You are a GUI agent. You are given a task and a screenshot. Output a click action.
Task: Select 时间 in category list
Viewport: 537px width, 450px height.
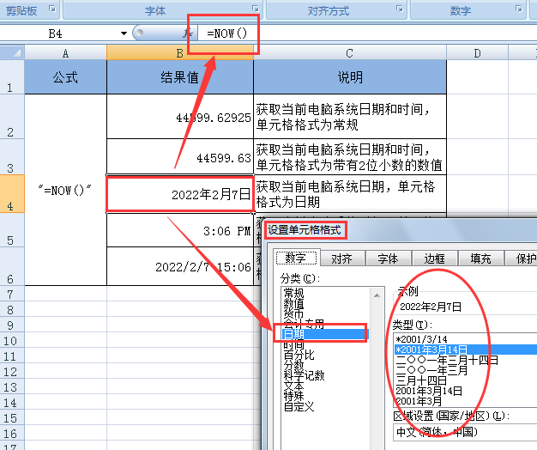[293, 344]
